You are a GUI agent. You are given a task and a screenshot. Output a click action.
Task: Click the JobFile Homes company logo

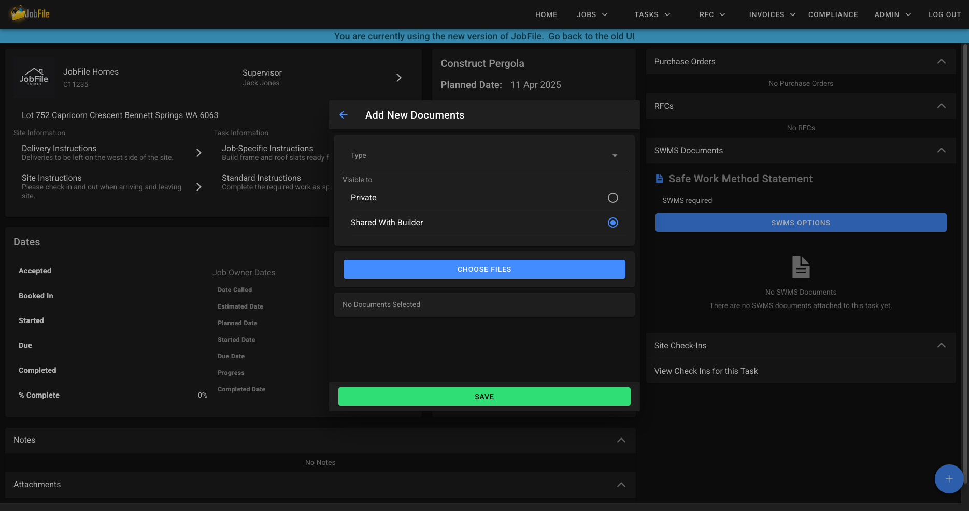click(x=34, y=78)
